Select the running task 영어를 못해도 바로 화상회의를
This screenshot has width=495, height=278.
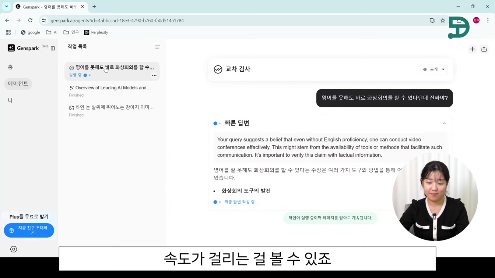click(112, 71)
